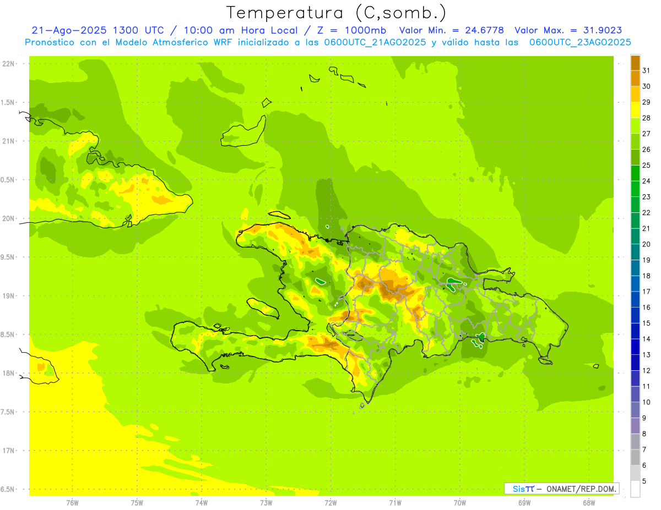Click the teal swatch between scale labels 19 and 20
This screenshot has height=510, width=661.
(x=635, y=252)
